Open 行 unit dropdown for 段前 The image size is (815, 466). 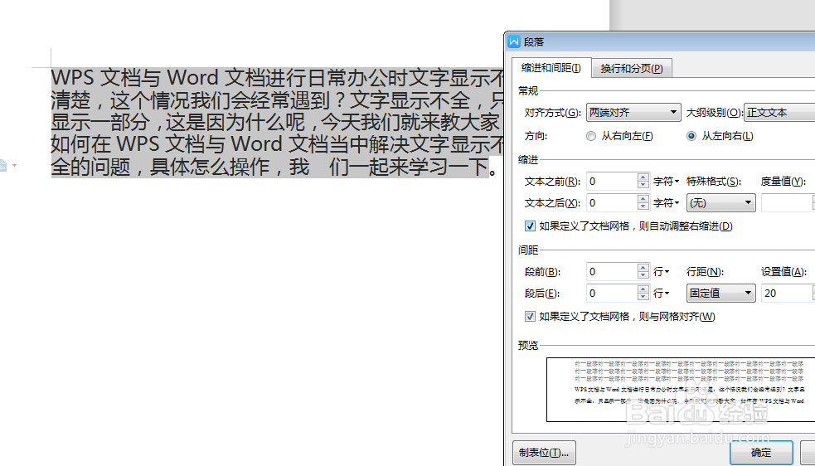pos(661,272)
